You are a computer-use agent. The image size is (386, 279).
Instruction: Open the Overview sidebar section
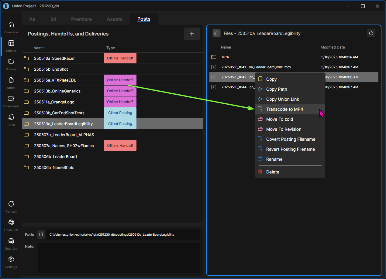[x=11, y=27]
